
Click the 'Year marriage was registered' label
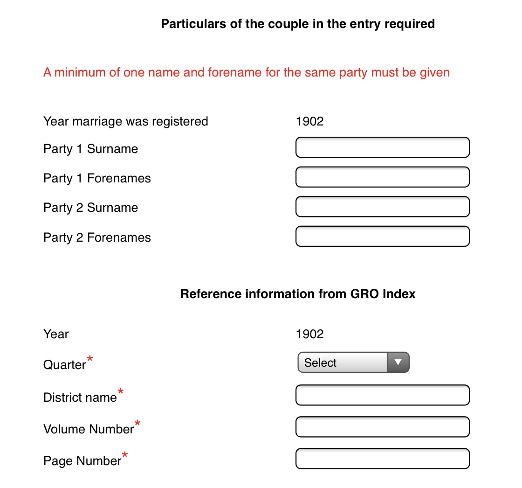coord(125,121)
